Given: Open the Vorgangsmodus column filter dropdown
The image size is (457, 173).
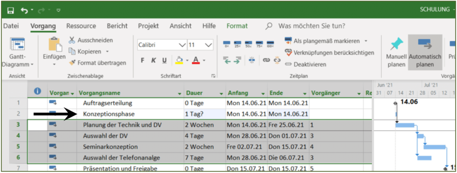Looking at the screenshot, I should [x=72, y=93].
